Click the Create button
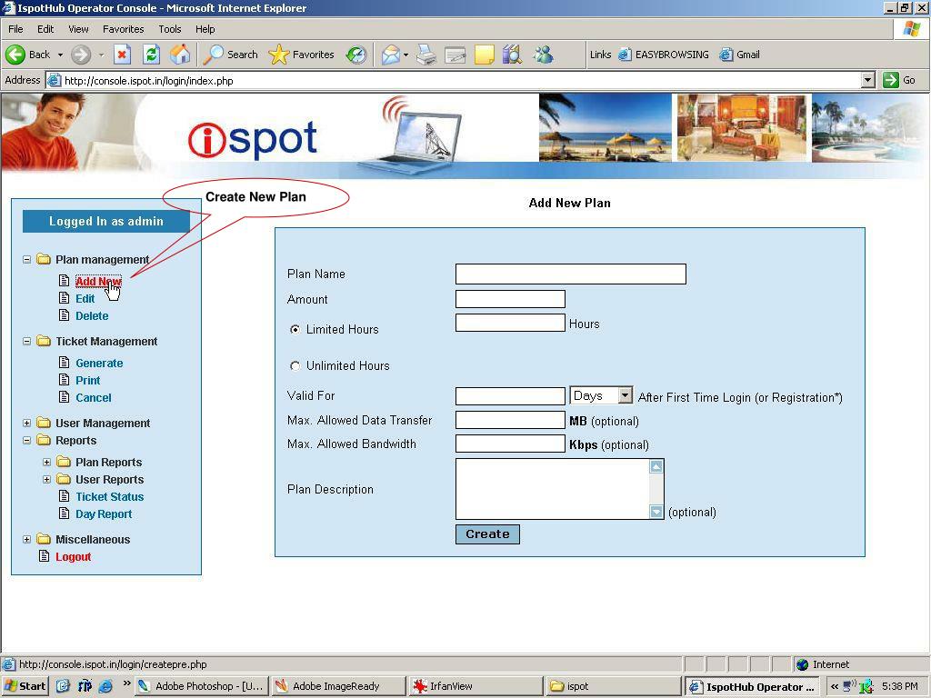The width and height of the screenshot is (931, 698). [487, 534]
